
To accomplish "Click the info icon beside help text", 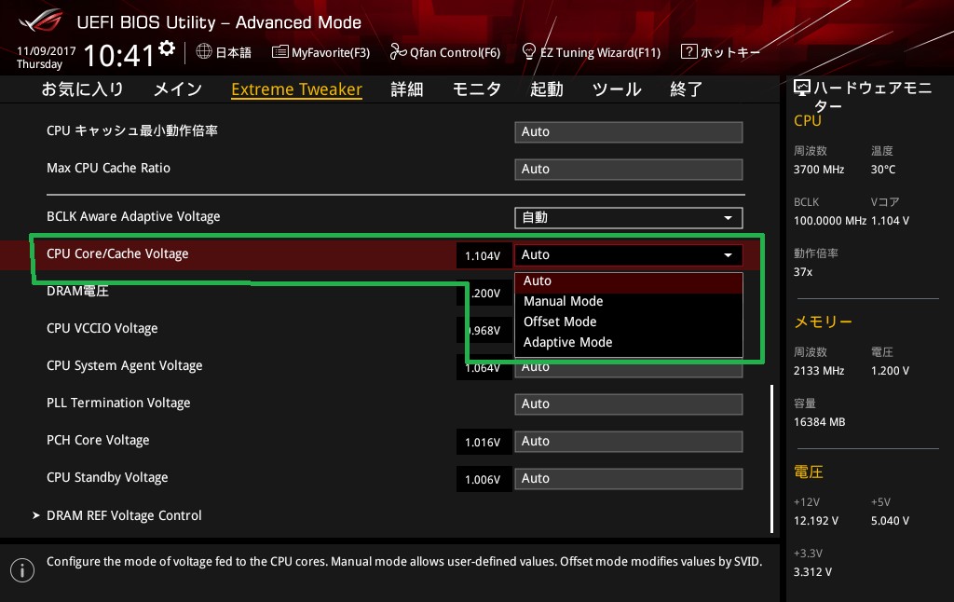I will [22, 570].
